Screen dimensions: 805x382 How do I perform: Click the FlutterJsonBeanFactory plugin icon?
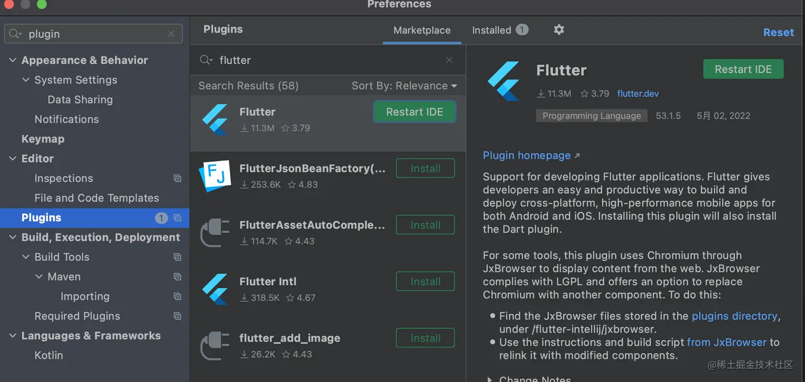tap(215, 176)
